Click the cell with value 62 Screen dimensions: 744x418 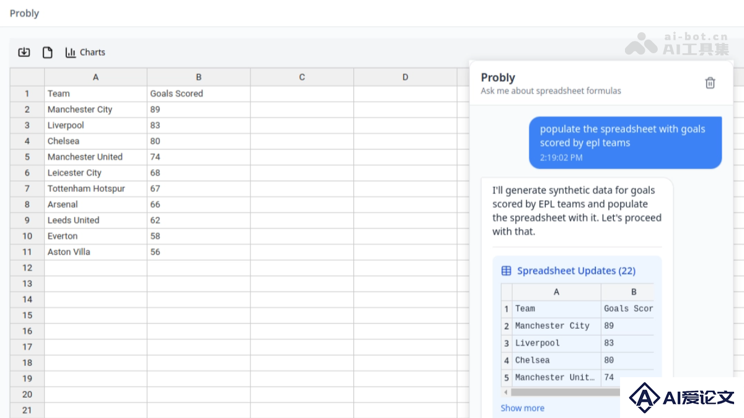coord(198,220)
